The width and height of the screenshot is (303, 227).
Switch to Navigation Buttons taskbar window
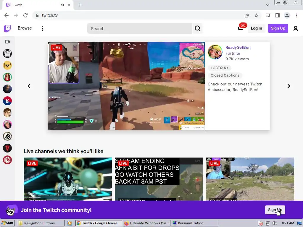[41, 223]
